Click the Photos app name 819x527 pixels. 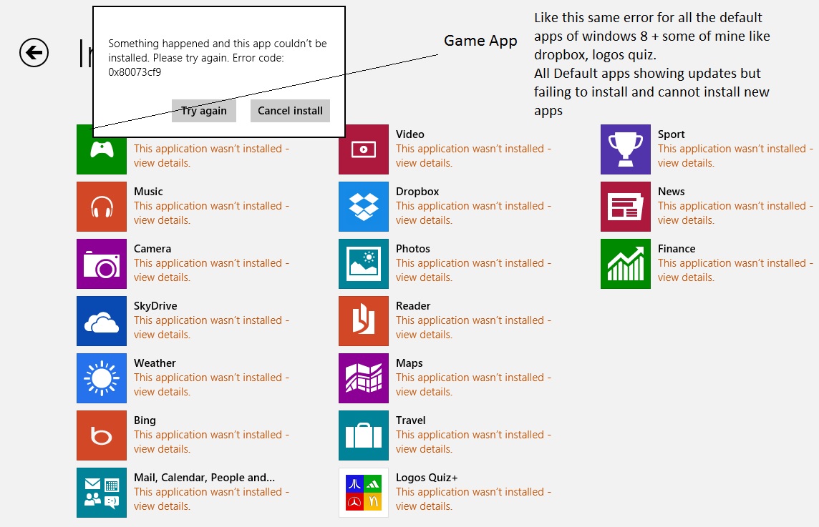click(x=412, y=249)
